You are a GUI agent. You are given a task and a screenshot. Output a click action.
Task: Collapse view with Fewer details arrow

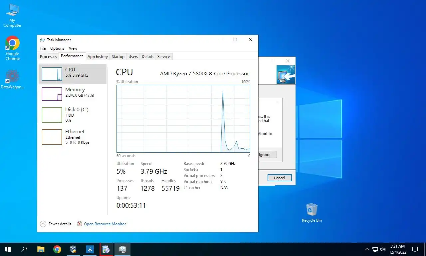43,224
